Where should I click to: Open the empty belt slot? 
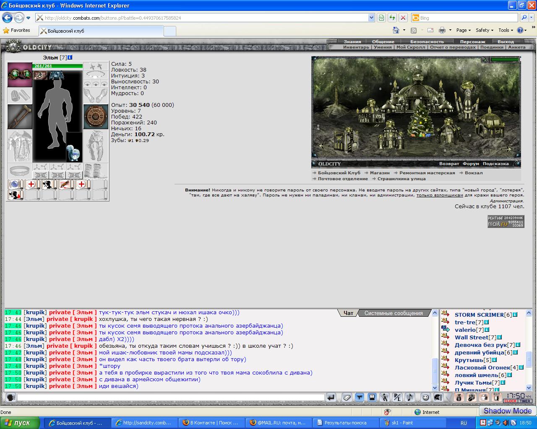pos(20,171)
